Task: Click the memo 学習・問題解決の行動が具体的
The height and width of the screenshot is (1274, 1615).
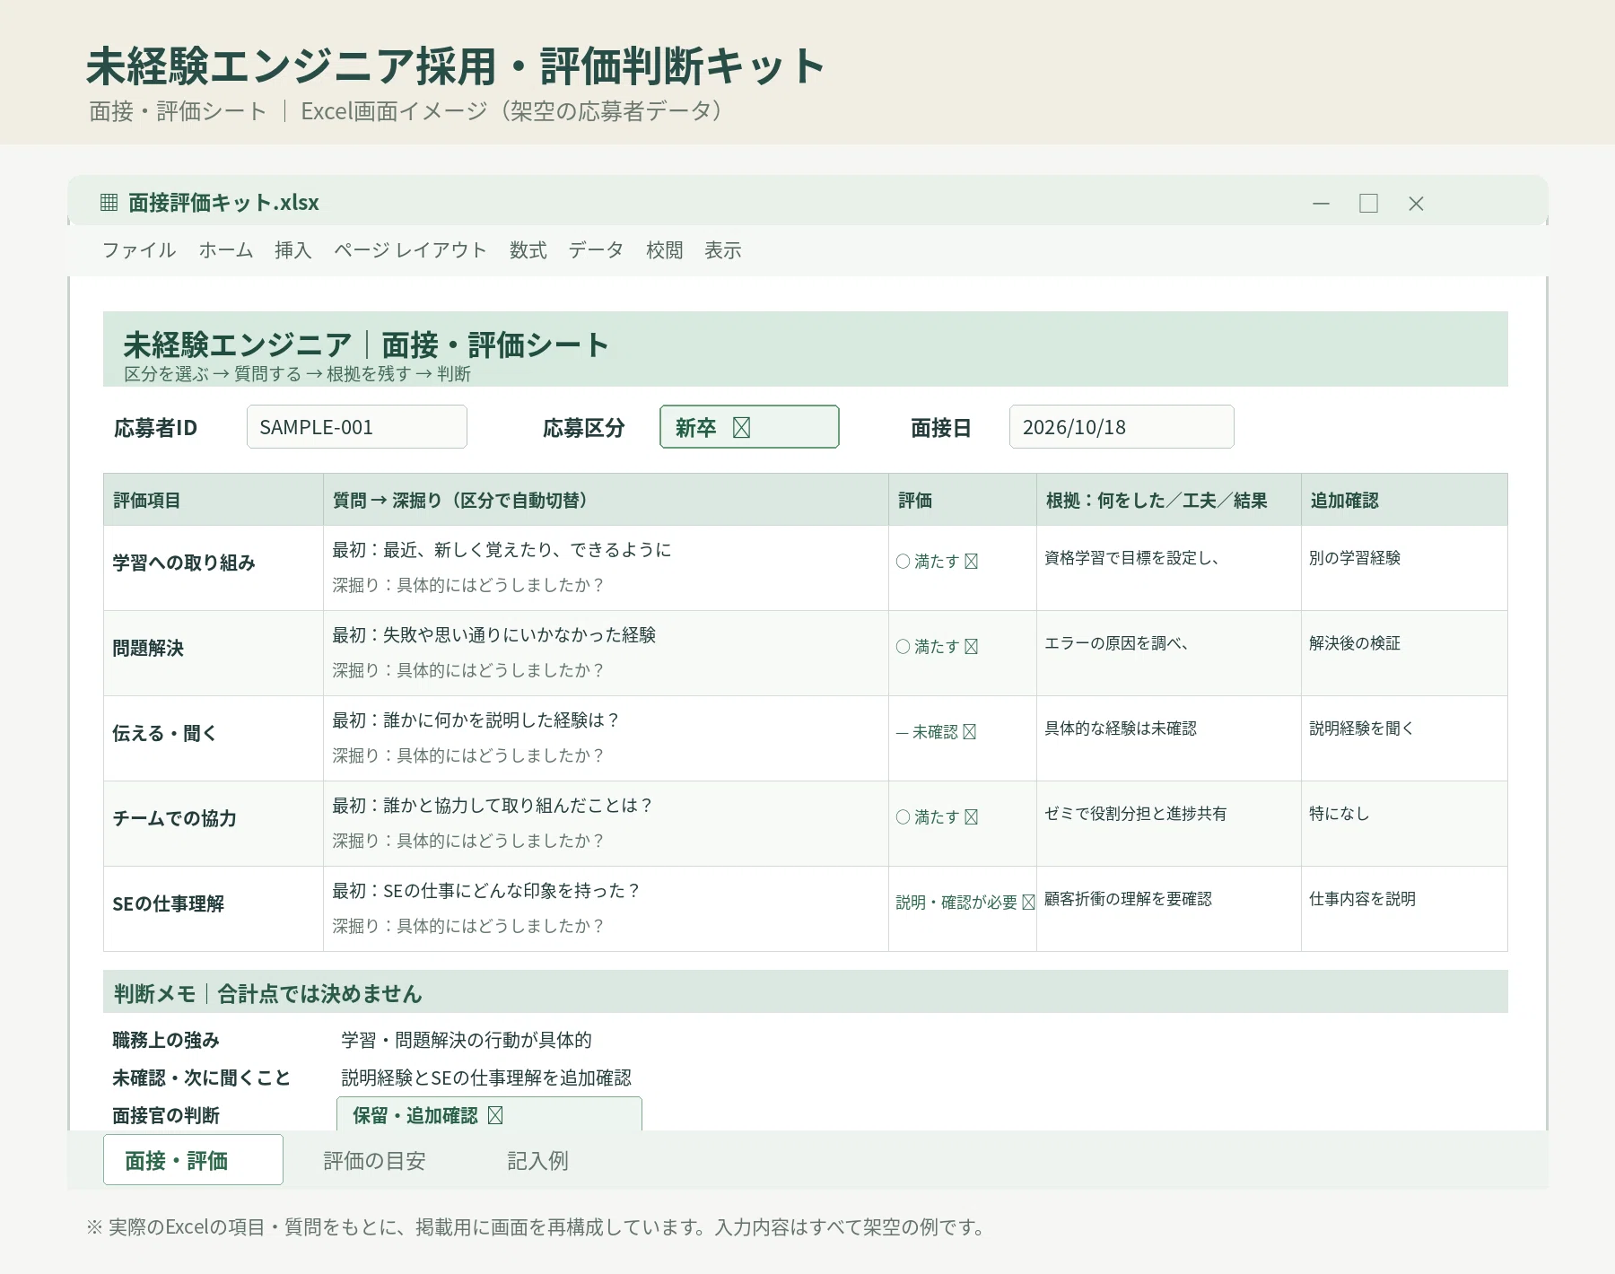Action: click(467, 1040)
